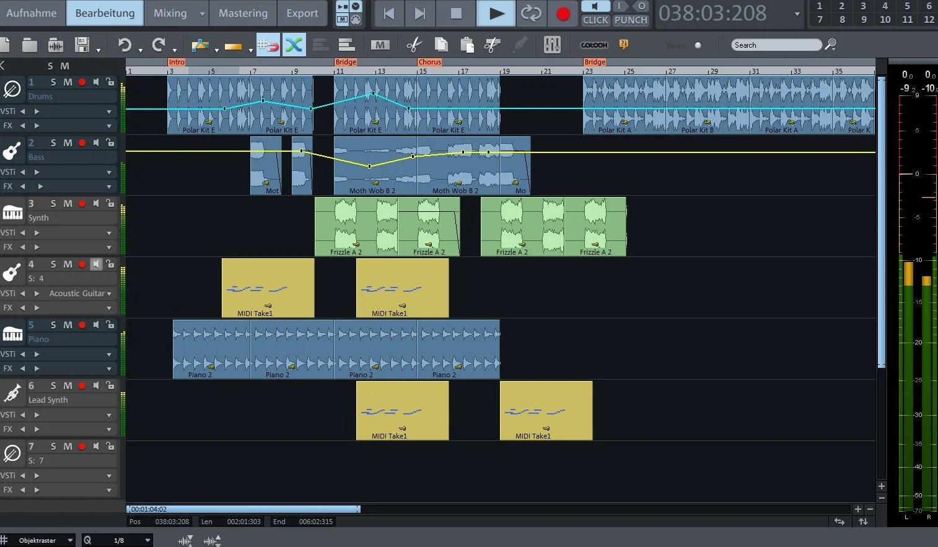Click the CLICK metronome button
Screen dimensions: 938x547
click(595, 20)
